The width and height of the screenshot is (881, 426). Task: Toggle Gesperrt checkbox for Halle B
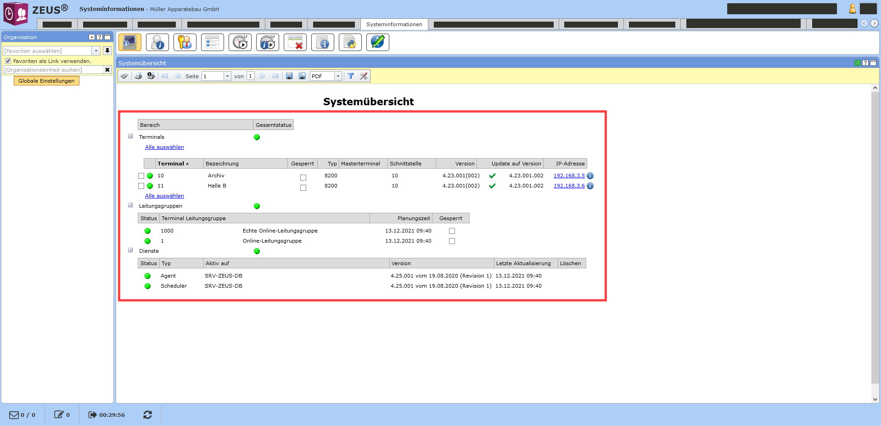[303, 187]
